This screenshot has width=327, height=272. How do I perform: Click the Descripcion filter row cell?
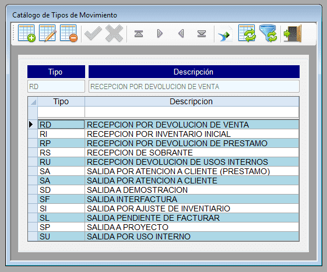pyautogui.click(x=192, y=112)
